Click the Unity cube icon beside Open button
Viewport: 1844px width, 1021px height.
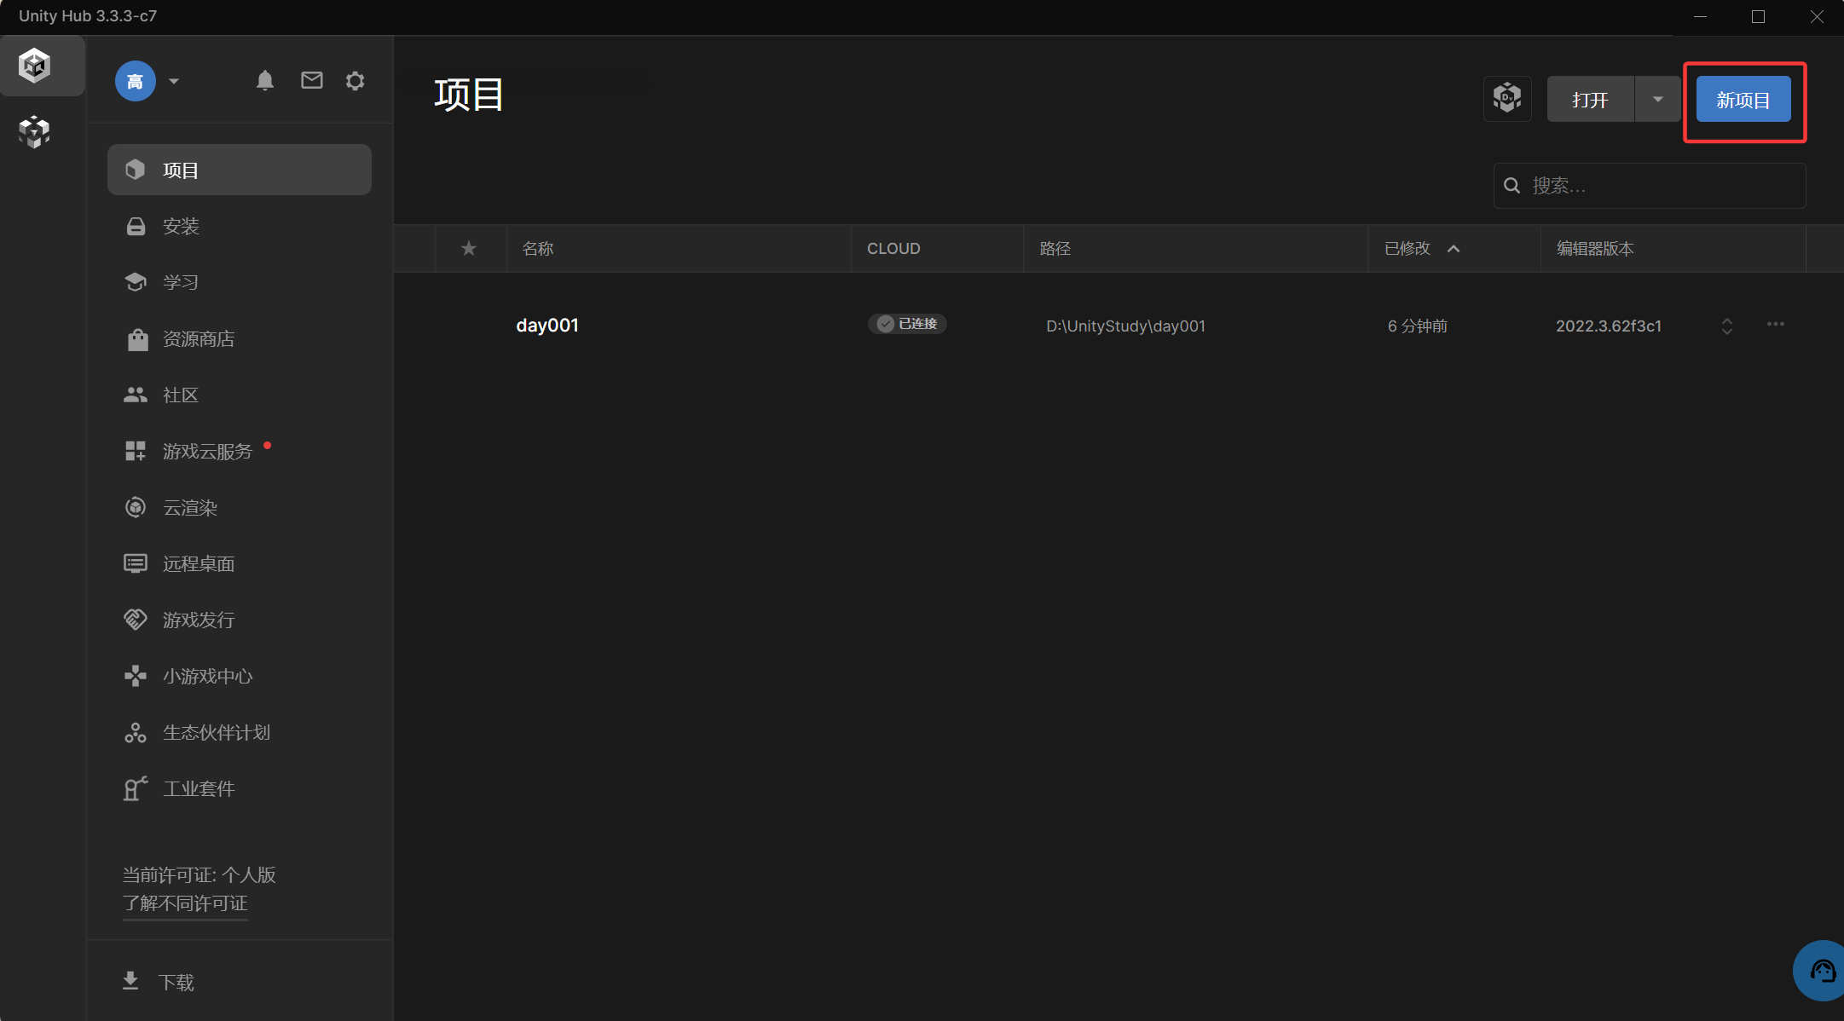click(1507, 99)
